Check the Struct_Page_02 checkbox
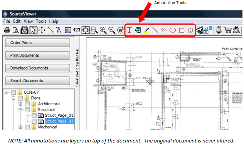The width and height of the screenshot is (244, 144). pos(34,121)
